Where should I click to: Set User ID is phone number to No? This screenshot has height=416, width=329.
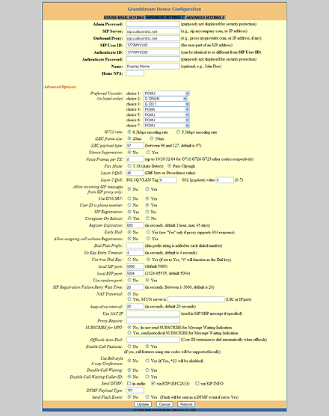(129, 205)
